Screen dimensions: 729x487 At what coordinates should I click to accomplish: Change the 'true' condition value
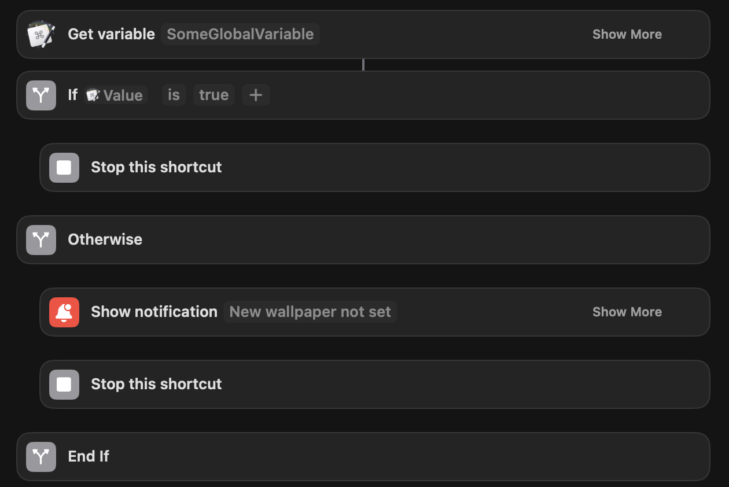tap(213, 95)
